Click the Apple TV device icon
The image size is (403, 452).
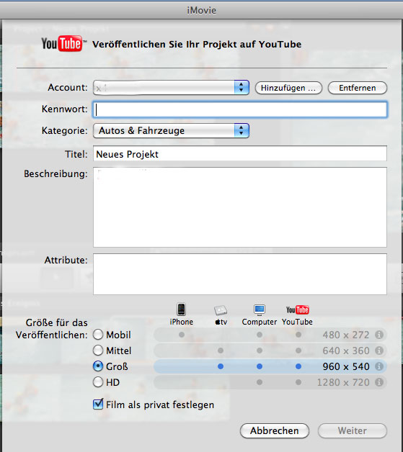point(221,310)
